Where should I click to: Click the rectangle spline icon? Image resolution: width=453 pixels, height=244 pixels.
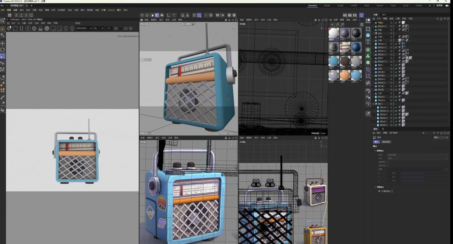click(x=368, y=29)
